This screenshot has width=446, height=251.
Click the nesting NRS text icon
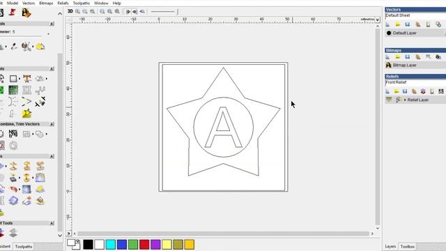coord(13,134)
